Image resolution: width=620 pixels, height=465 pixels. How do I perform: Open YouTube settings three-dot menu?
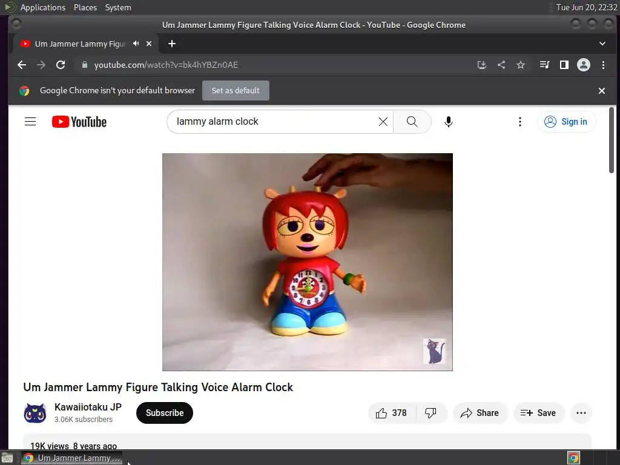click(x=520, y=121)
